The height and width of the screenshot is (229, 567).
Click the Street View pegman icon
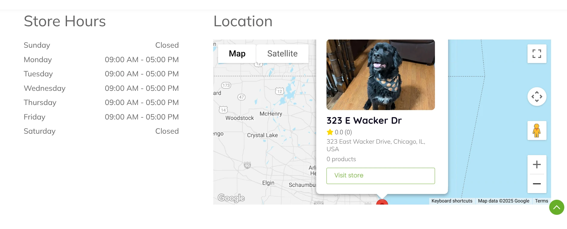537,130
